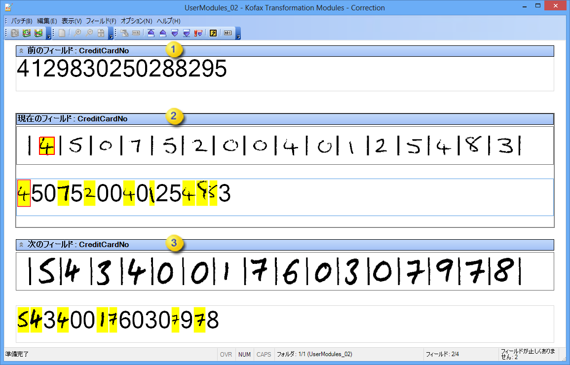
Task: Click the red exclamation next-invalid-field icon
Action: click(x=197, y=33)
